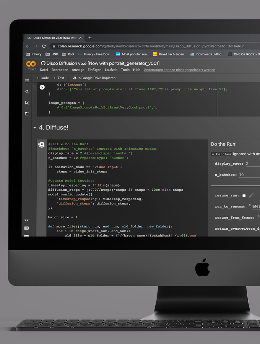This screenshot has width=260, height=344.
Task: Reload the page with the refresh icon
Action: click(44, 46)
